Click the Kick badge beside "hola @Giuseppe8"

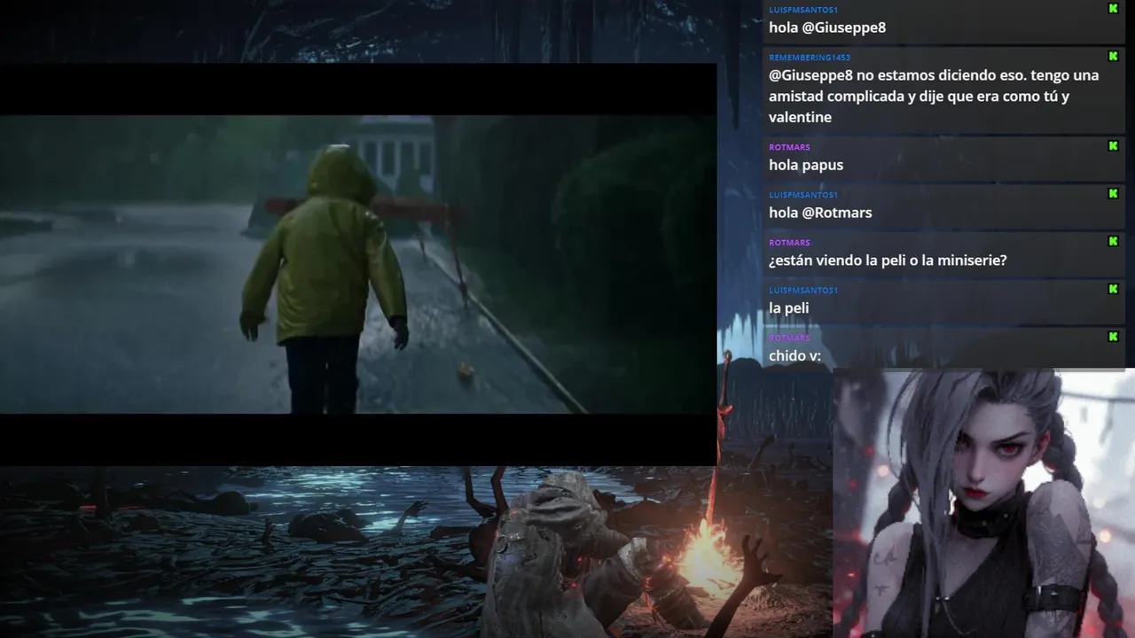1113,8
